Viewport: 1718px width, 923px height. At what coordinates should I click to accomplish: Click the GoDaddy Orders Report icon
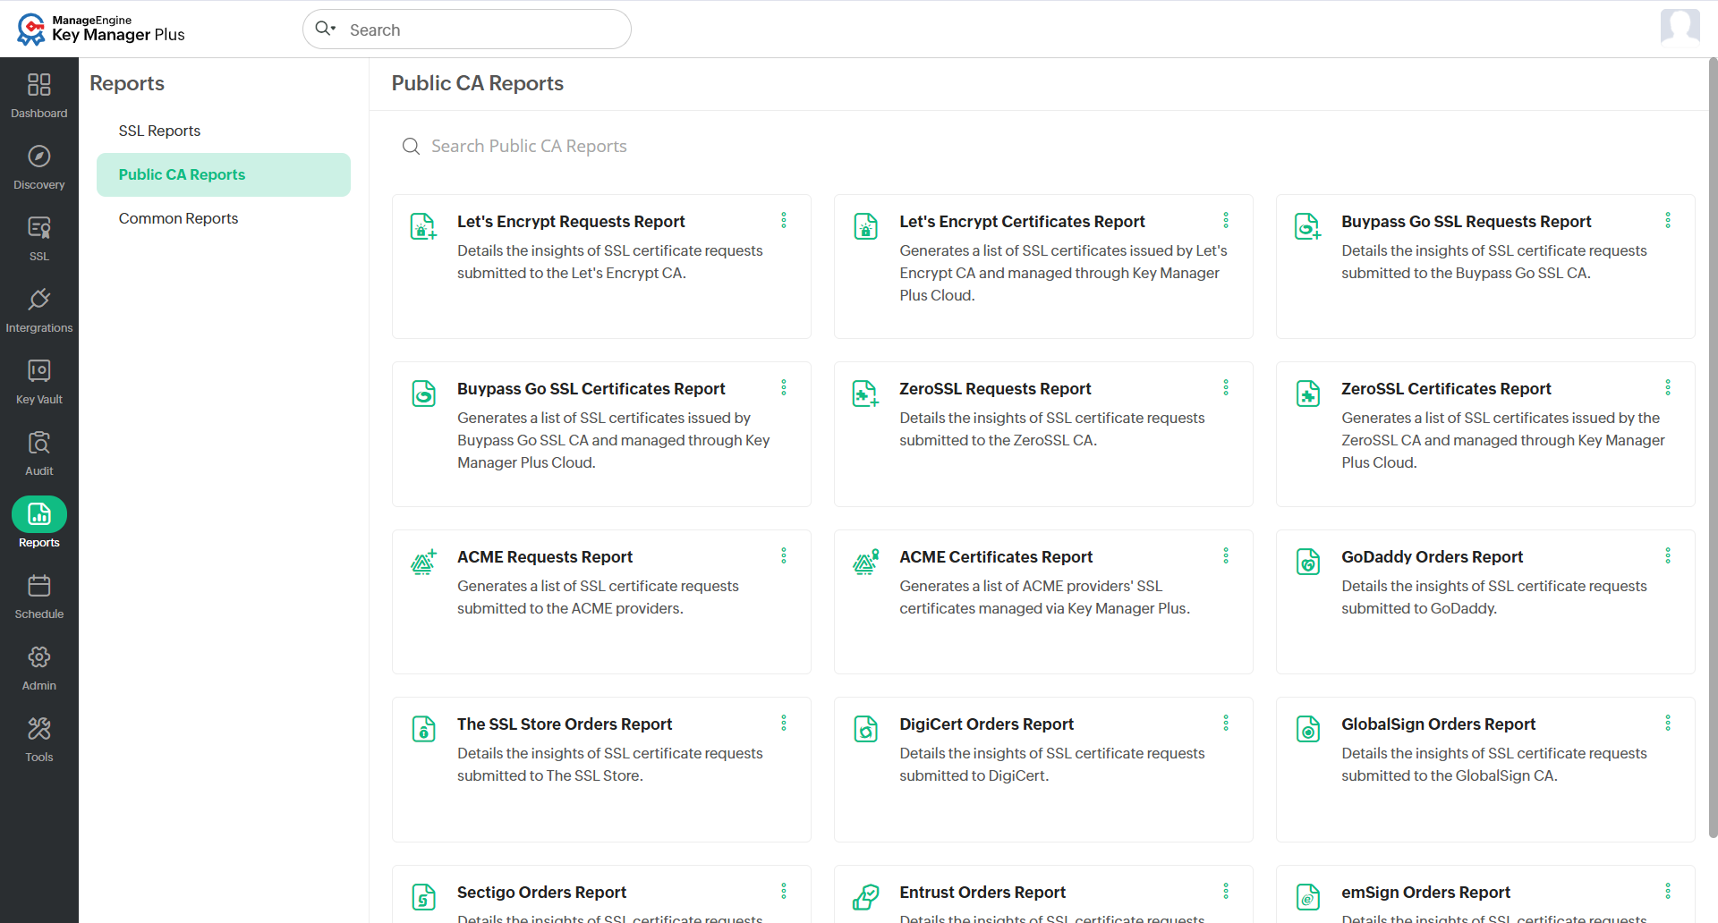point(1307,562)
